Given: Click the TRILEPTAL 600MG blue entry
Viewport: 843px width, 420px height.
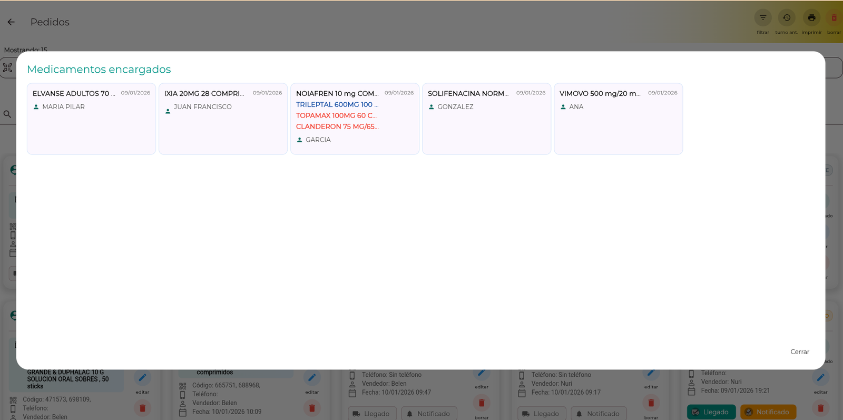Looking at the screenshot, I should 337,105.
